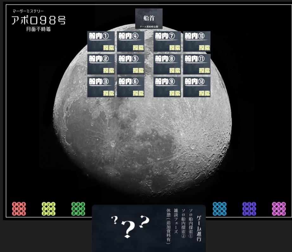Open the 船内① search card
Viewport: 292px width, 252px height.
coord(101,41)
